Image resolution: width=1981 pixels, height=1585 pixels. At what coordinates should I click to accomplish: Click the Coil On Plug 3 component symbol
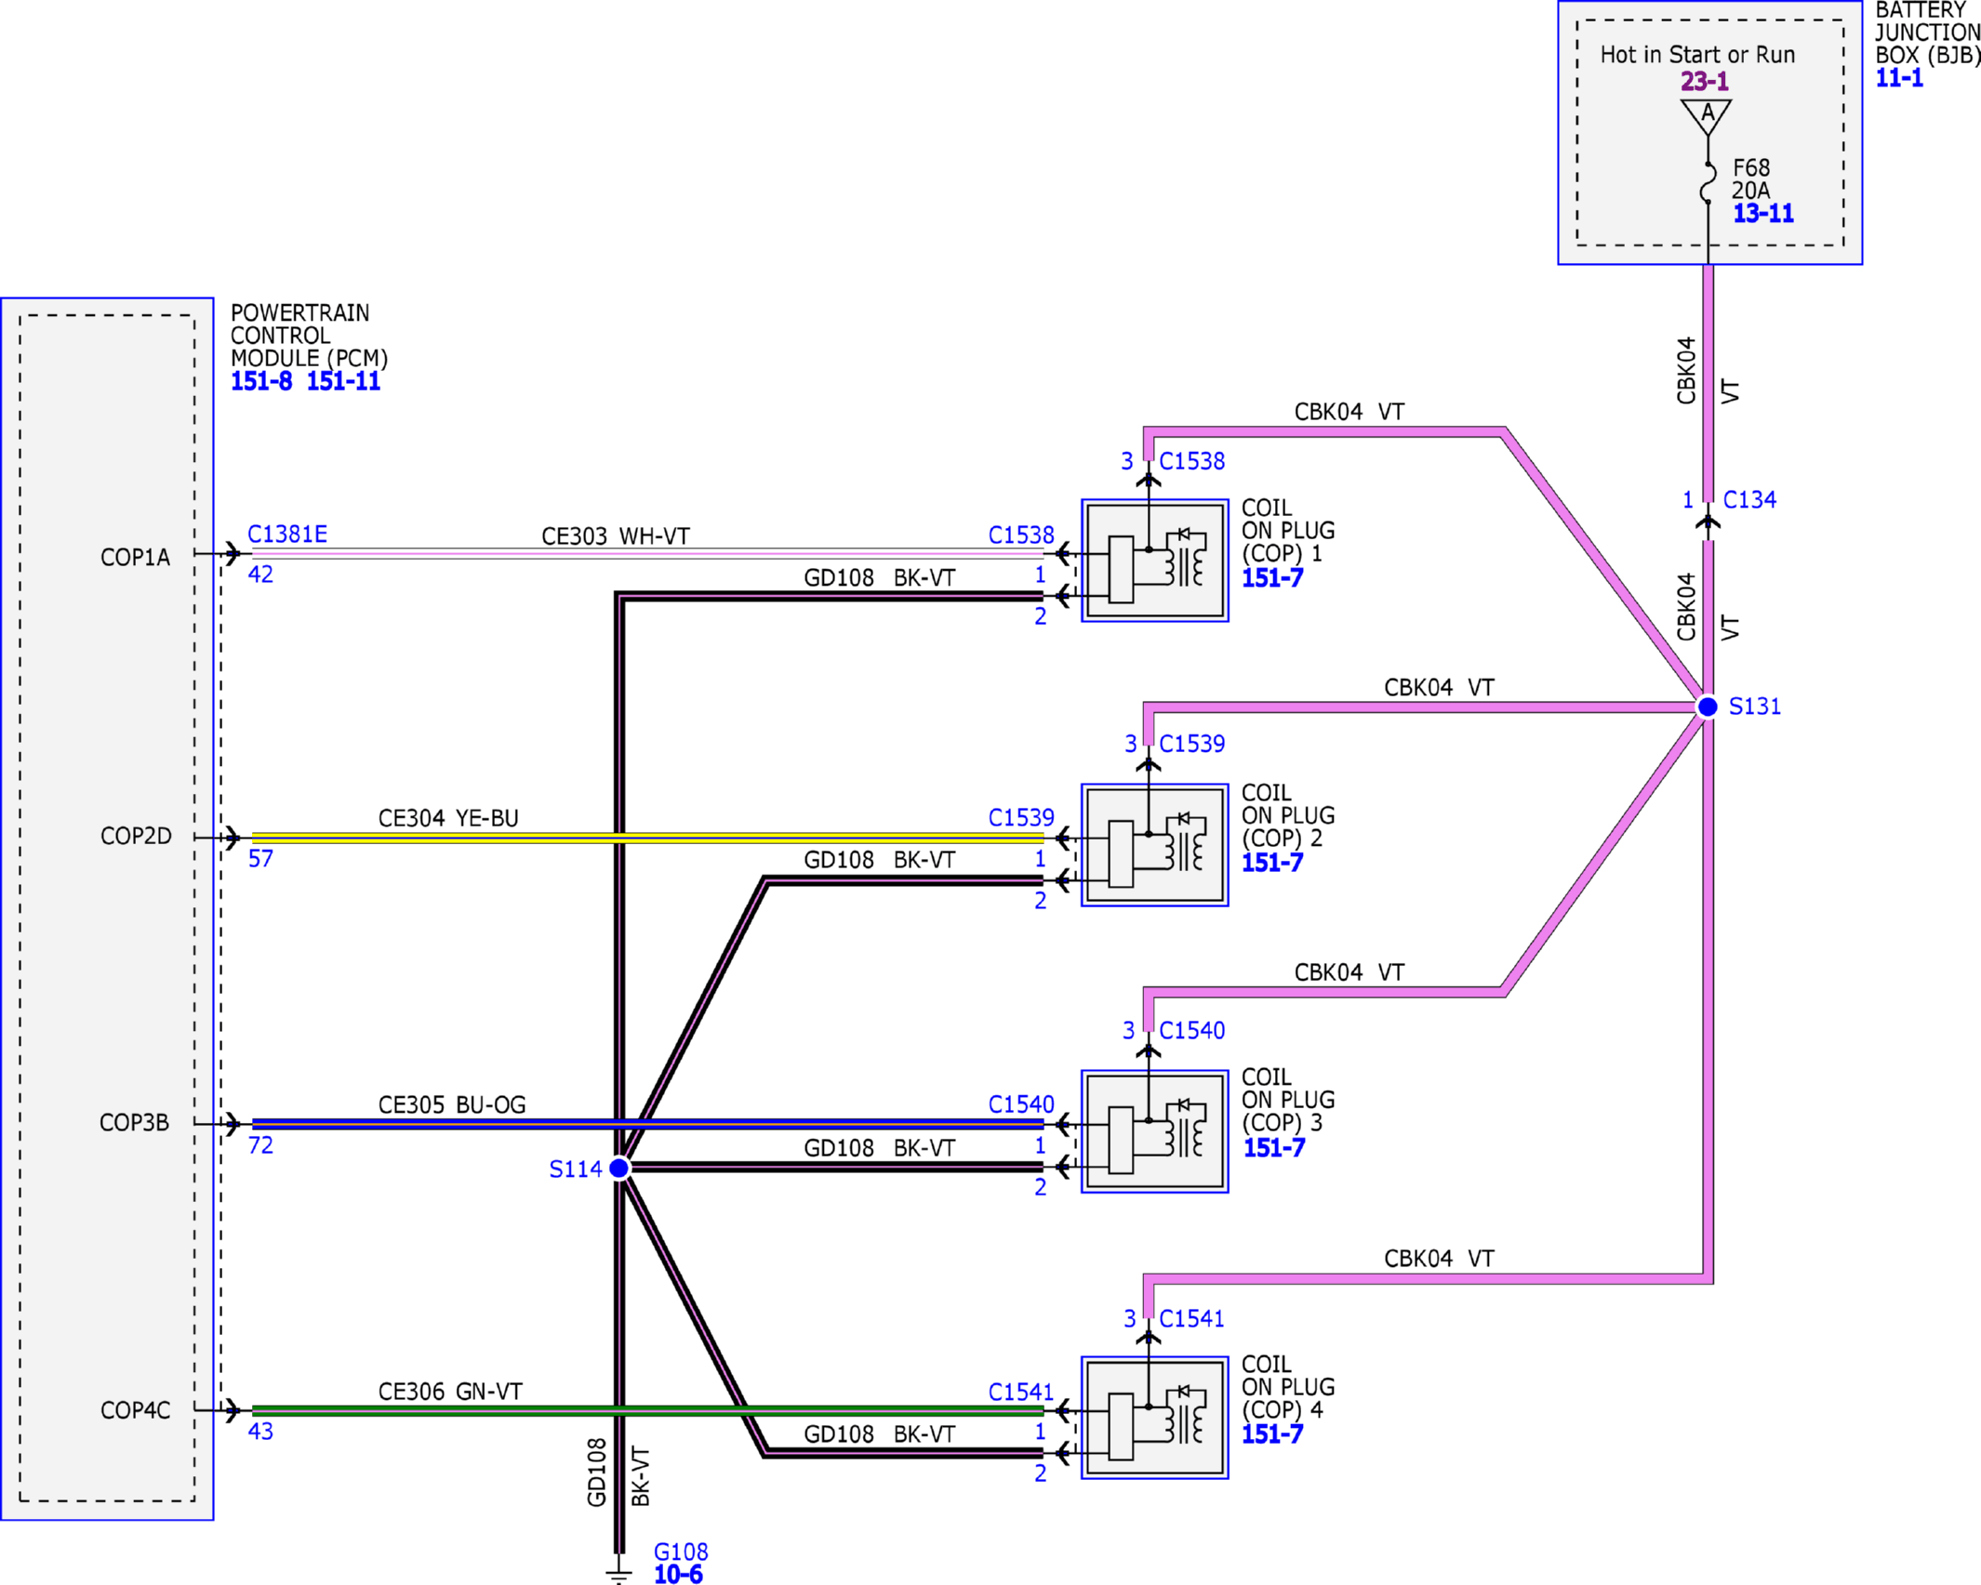(1155, 1131)
